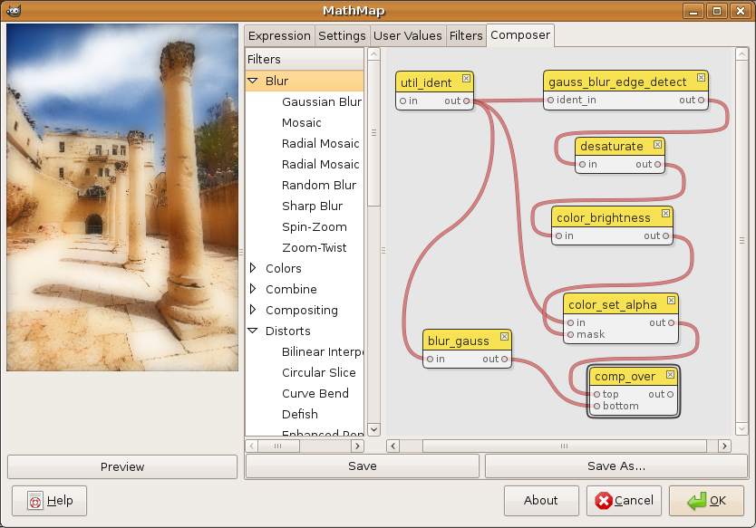Confirm with the OK button
Viewport: 756px width, 528px height.
tap(706, 501)
